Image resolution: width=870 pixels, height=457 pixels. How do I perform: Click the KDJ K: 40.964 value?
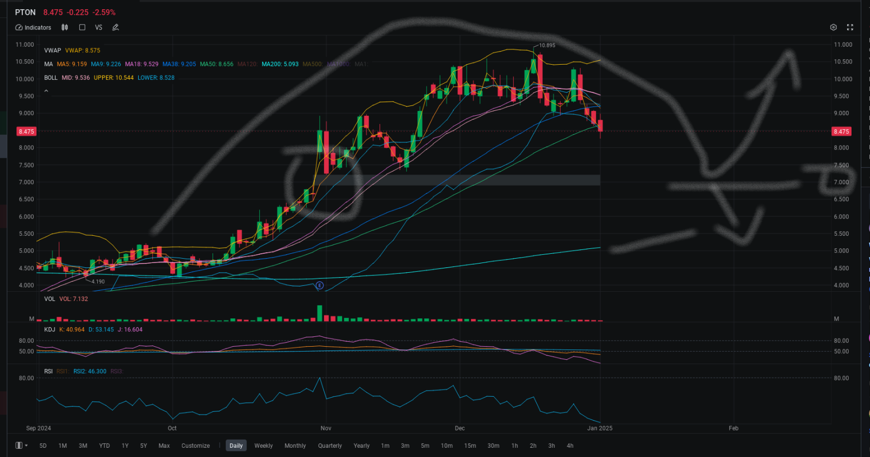(x=72, y=329)
